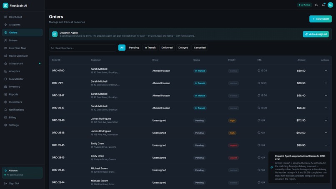Go to AI Agents in sidebar
Image resolution: width=336 pixels, height=189 pixels.
click(x=22, y=25)
